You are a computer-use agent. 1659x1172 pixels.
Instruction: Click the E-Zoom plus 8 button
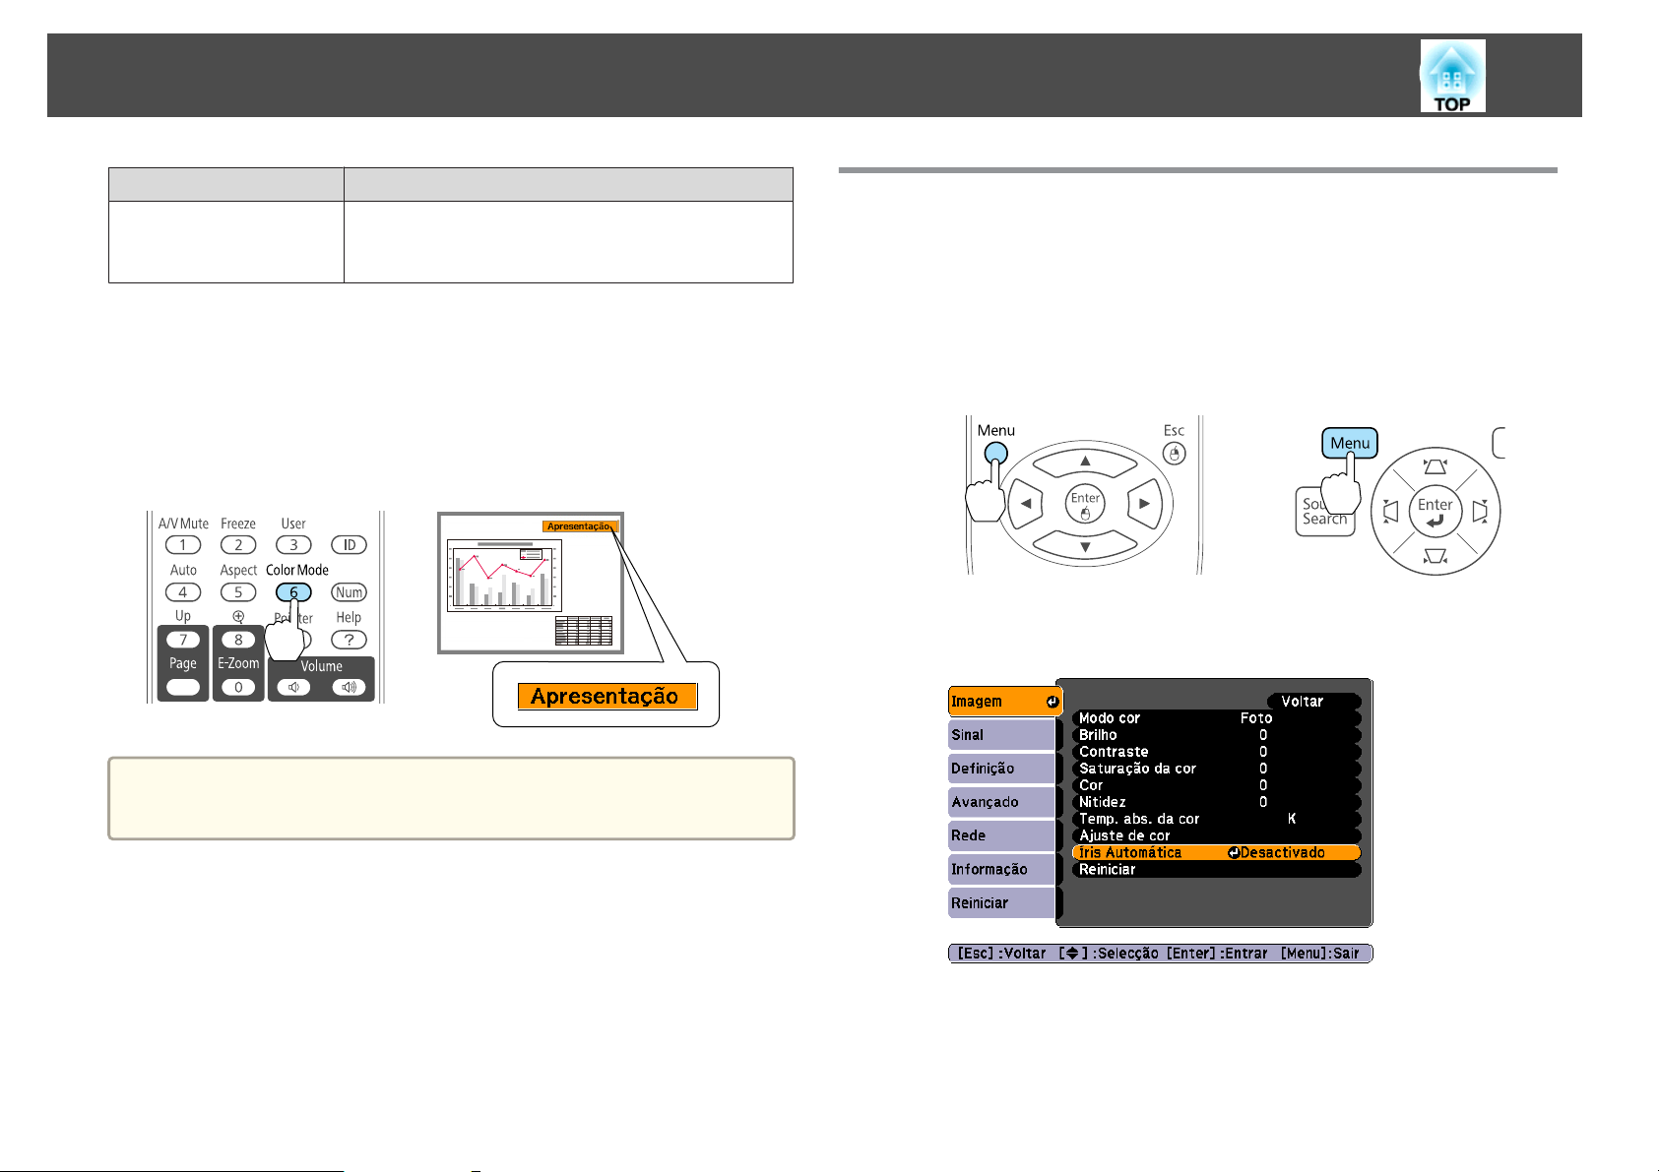click(238, 640)
